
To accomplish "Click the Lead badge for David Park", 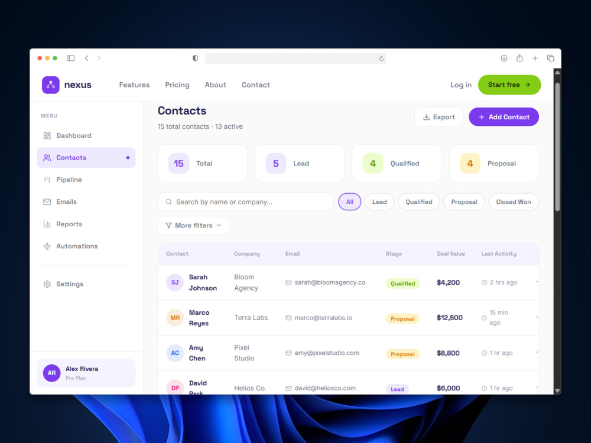I will pyautogui.click(x=397, y=389).
